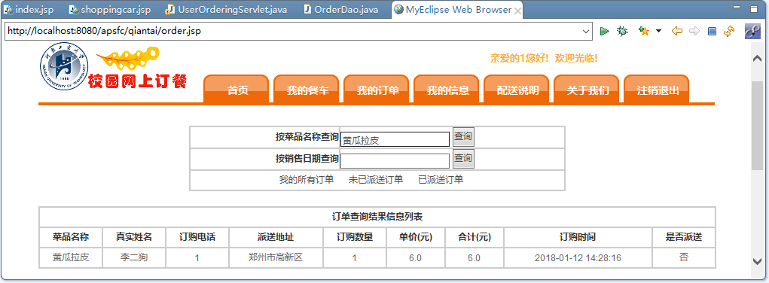Screen dimensions: 769x283
Task: Click the scrollbar down arrow
Action: (757, 261)
